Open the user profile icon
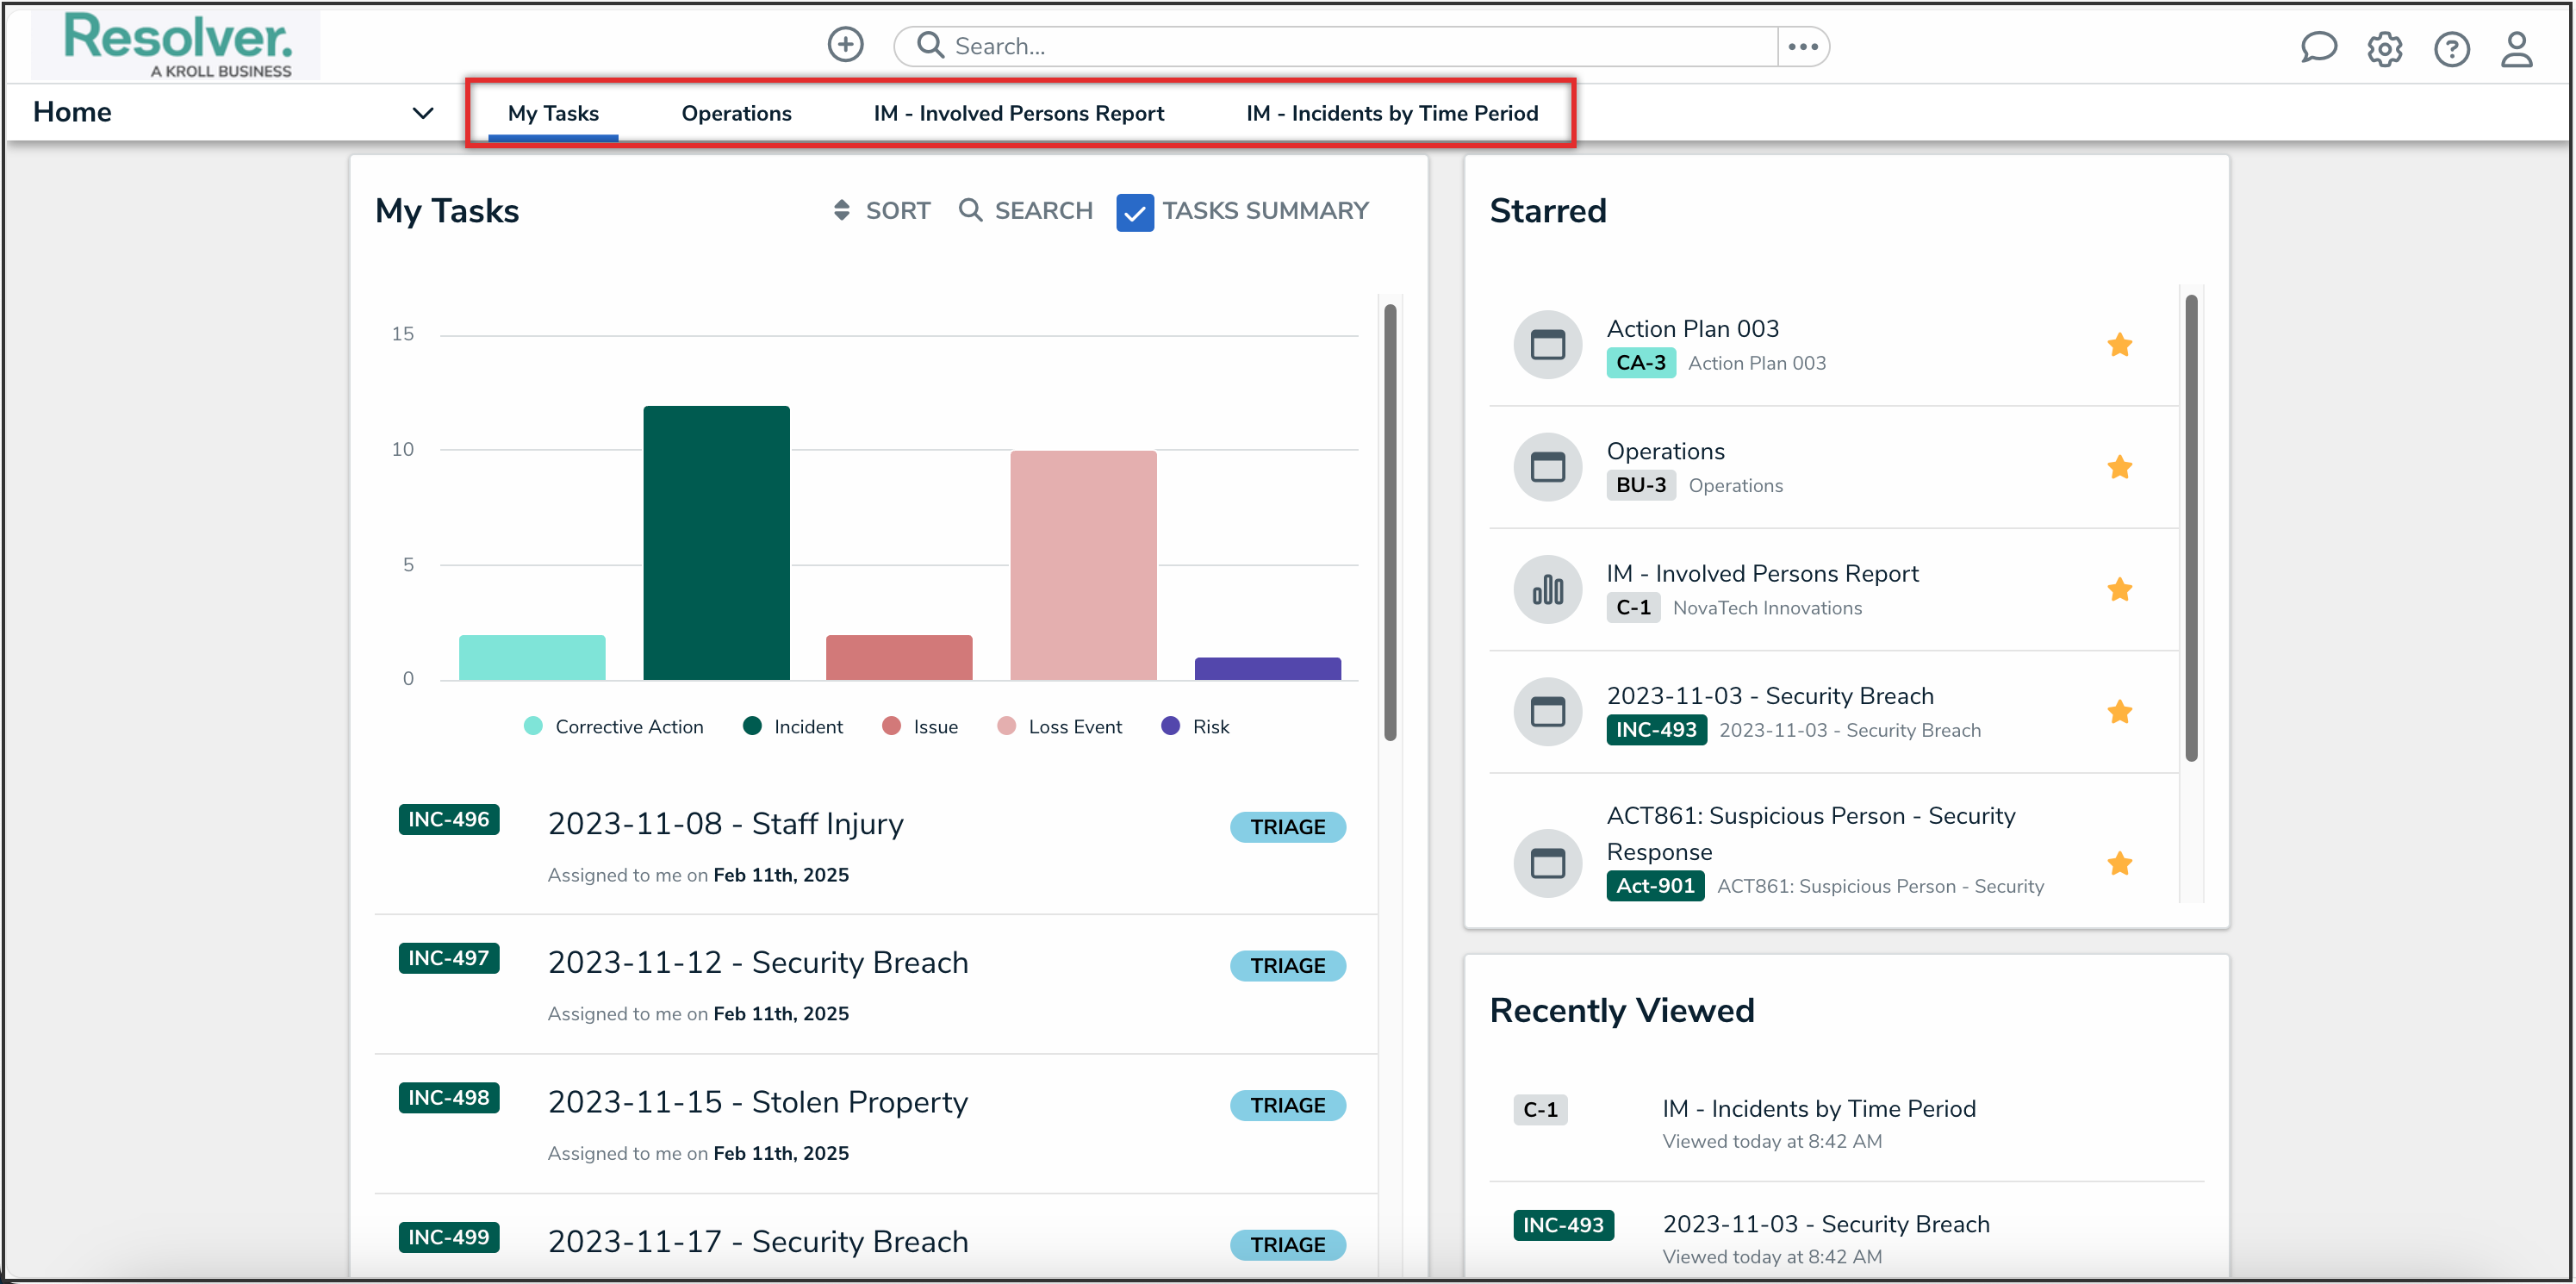The width and height of the screenshot is (2576, 1284). (x=2516, y=49)
